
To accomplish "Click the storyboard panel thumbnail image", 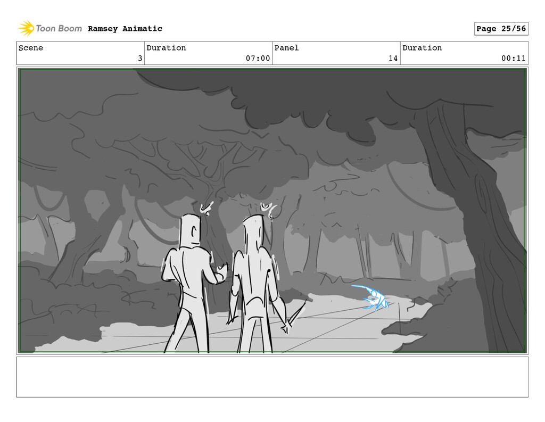I will point(272,211).
